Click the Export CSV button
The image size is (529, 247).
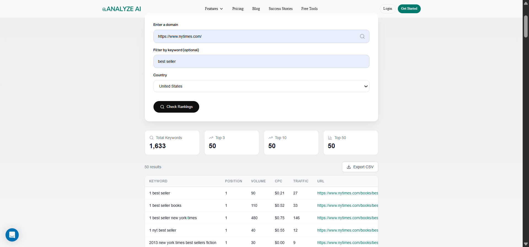pos(360,167)
